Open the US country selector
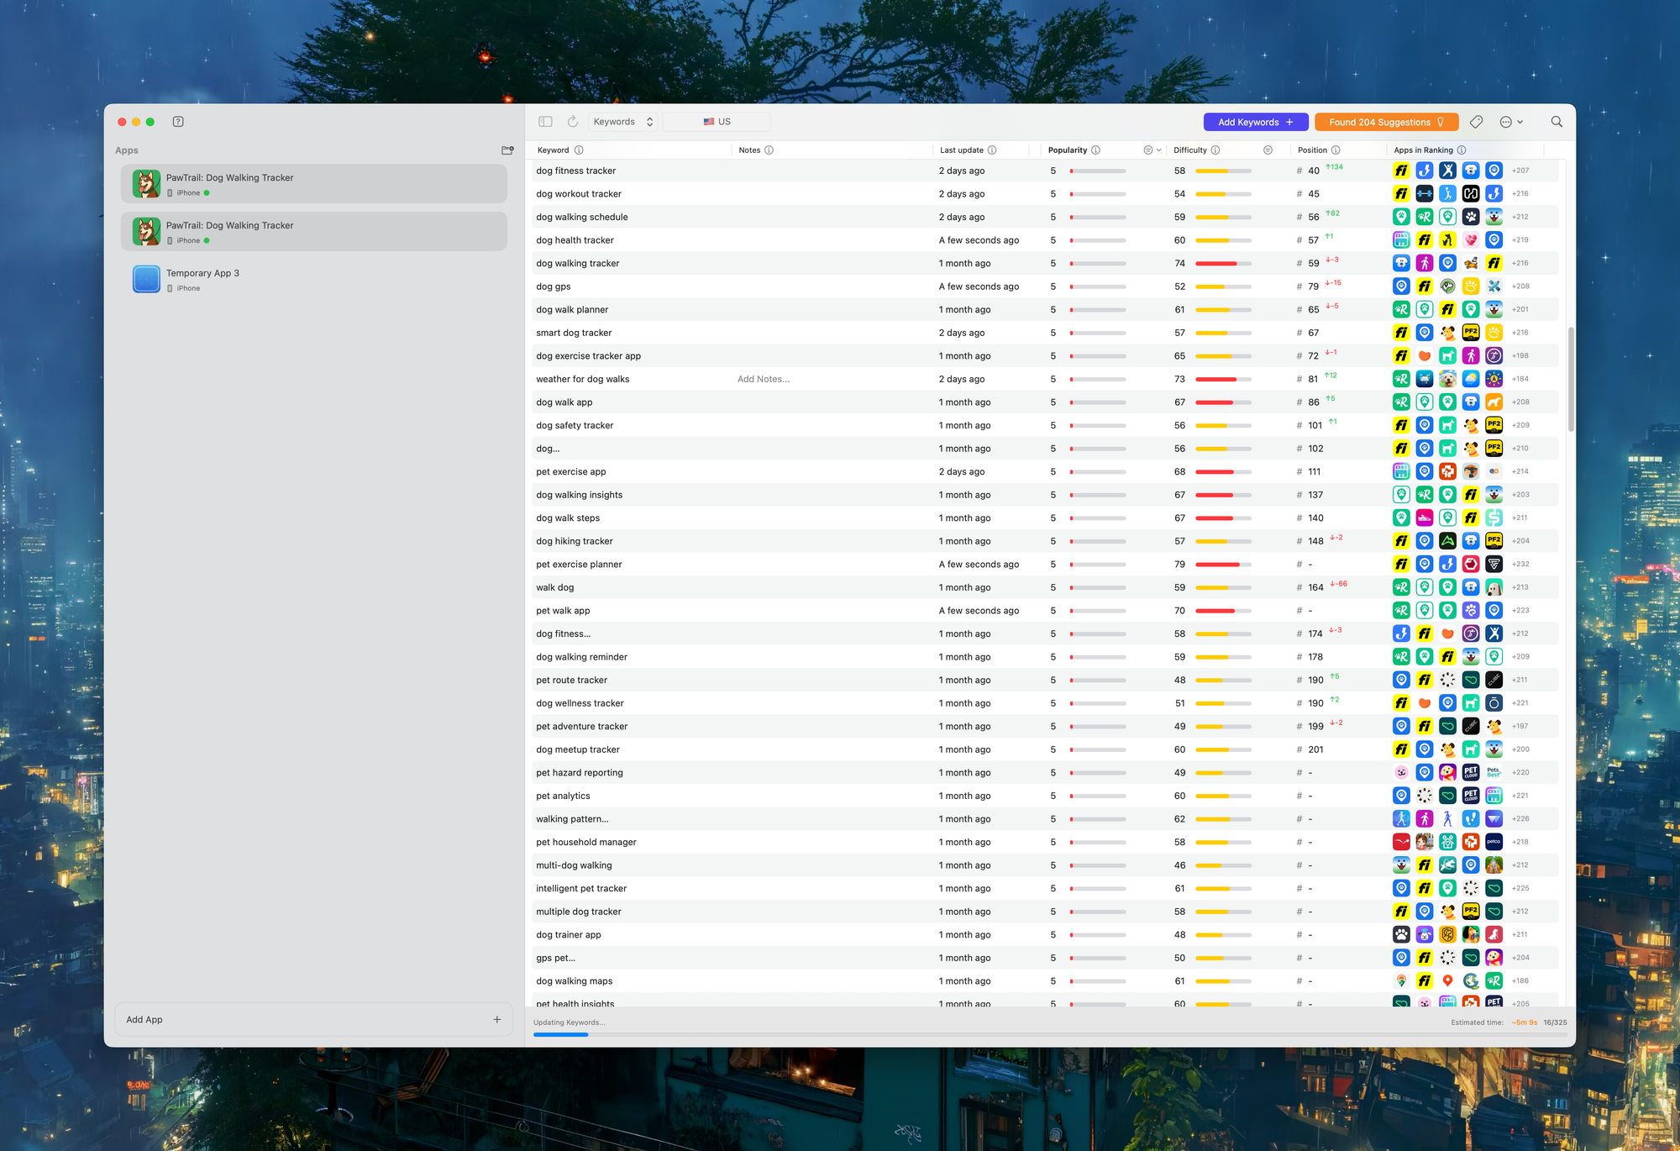 coord(717,122)
